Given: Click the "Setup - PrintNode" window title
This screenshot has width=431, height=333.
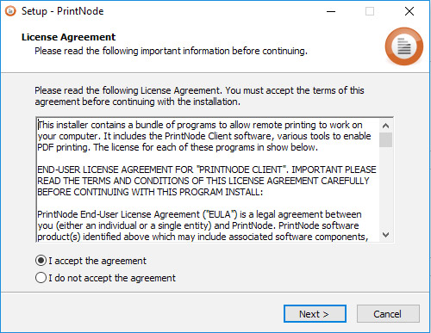Looking at the screenshot, I should (x=62, y=11).
